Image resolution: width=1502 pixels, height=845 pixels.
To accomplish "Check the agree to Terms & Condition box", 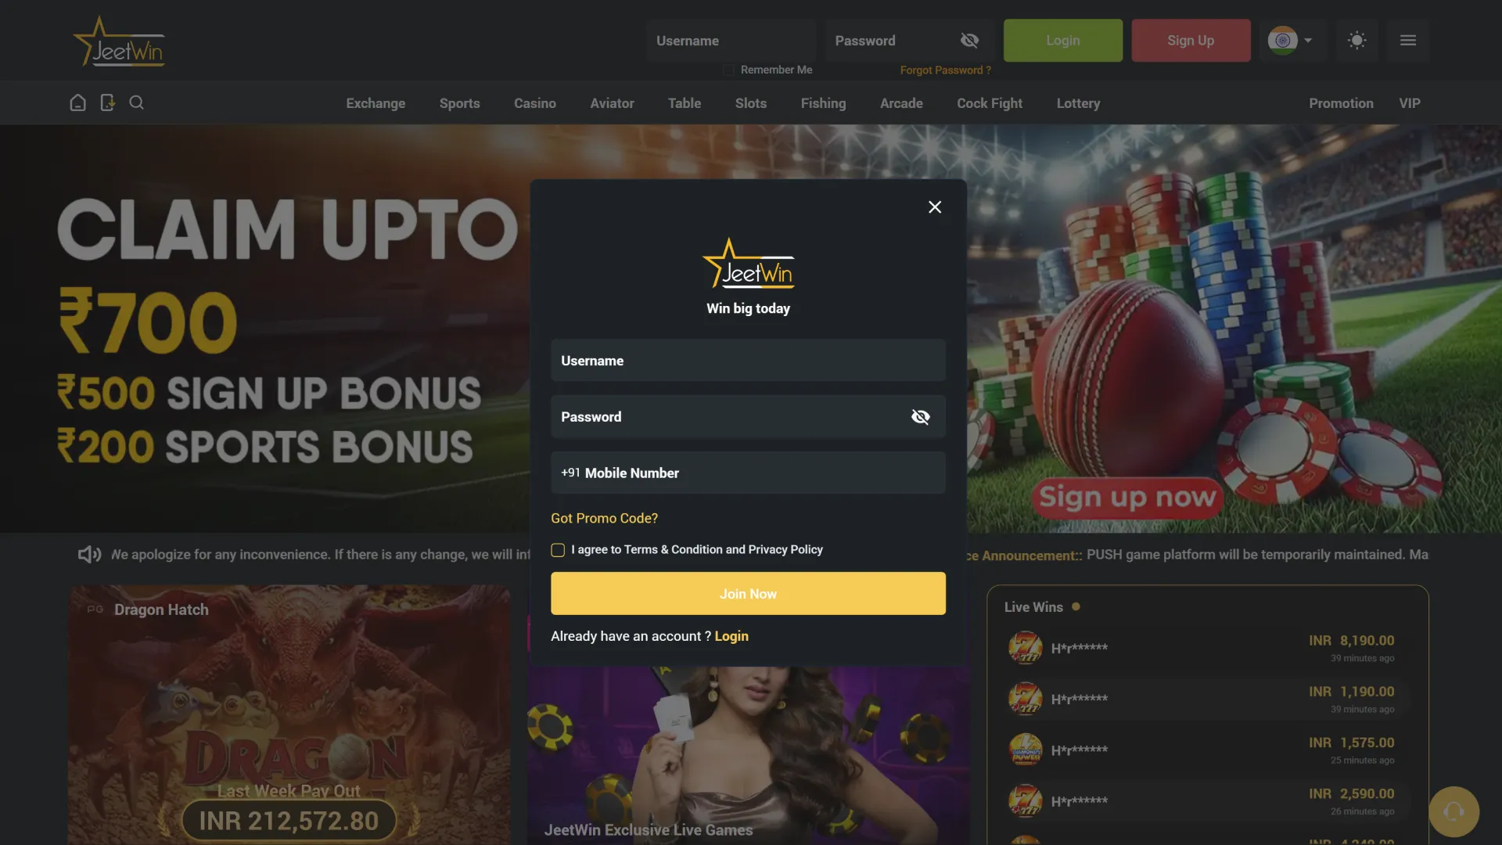I will [558, 550].
